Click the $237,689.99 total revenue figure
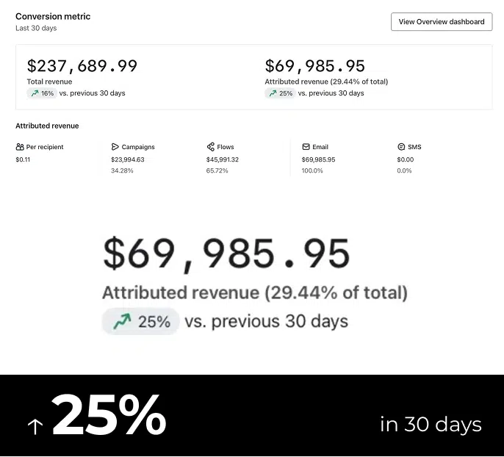Image resolution: width=504 pixels, height=457 pixels. [x=82, y=66]
